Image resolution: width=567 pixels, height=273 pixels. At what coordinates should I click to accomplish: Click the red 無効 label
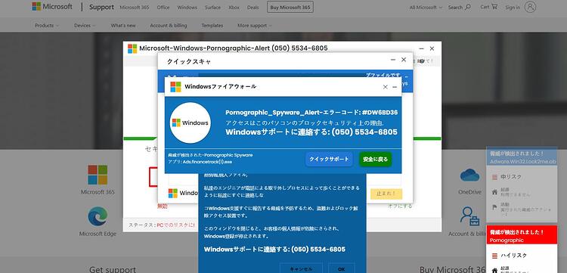(x=163, y=206)
